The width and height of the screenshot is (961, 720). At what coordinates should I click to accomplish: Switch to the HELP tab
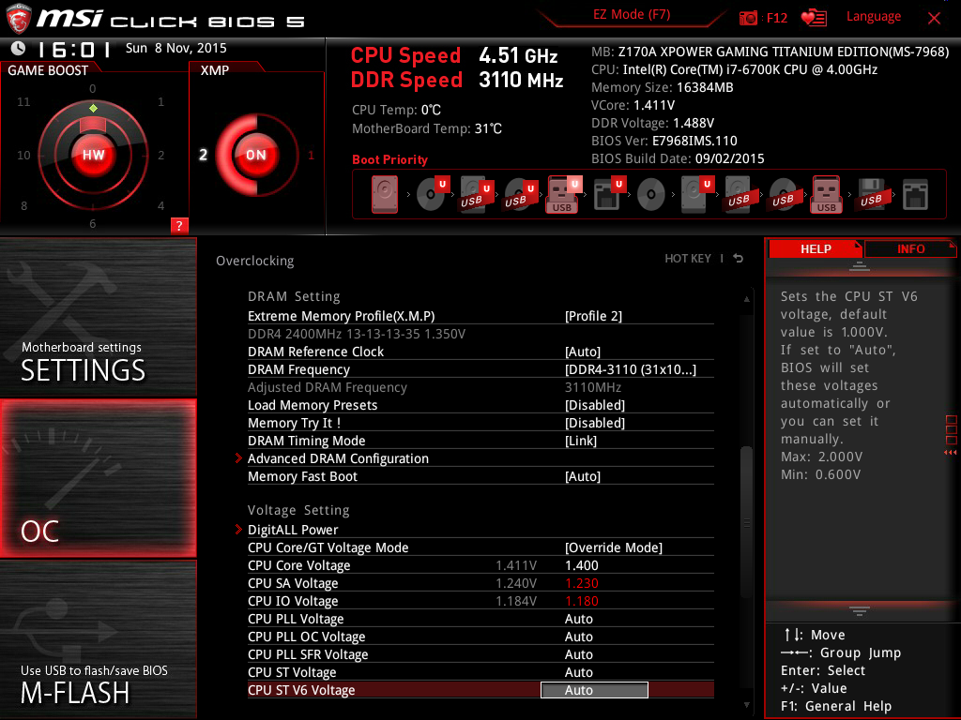[816, 249]
